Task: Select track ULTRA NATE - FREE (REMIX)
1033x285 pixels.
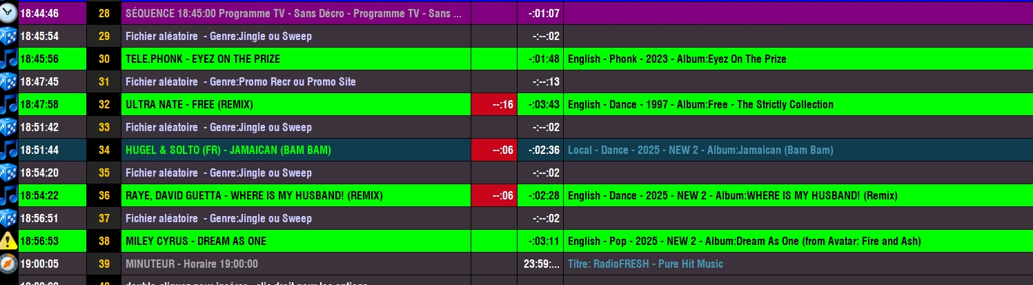Action: tap(189, 105)
